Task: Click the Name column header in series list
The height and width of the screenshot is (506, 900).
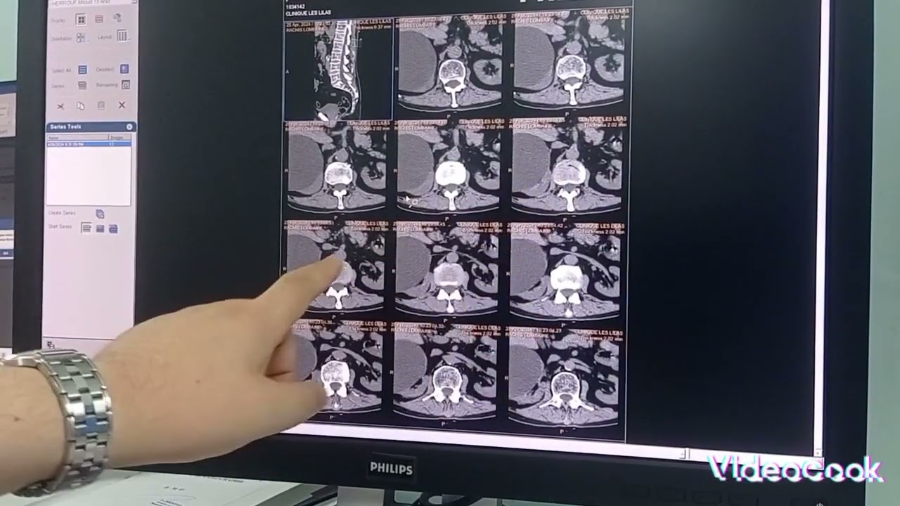Action: [x=53, y=138]
